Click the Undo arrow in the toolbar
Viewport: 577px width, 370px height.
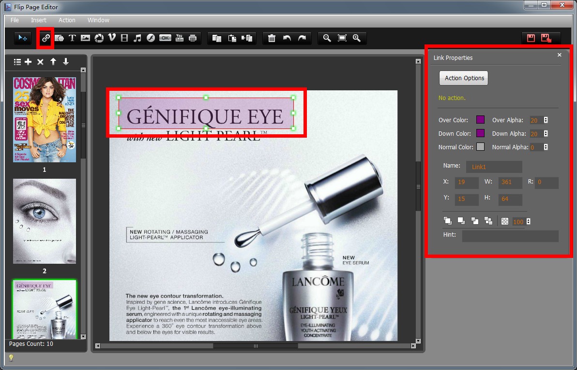(287, 38)
